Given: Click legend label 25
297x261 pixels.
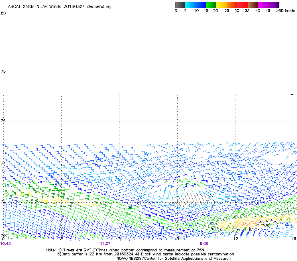Looking at the screenshot, I should coord(227,11).
